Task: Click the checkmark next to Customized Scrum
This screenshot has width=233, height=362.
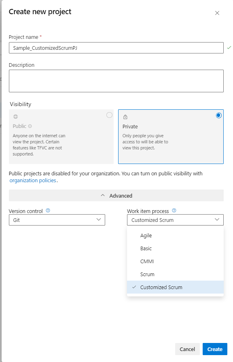Action: point(134,287)
